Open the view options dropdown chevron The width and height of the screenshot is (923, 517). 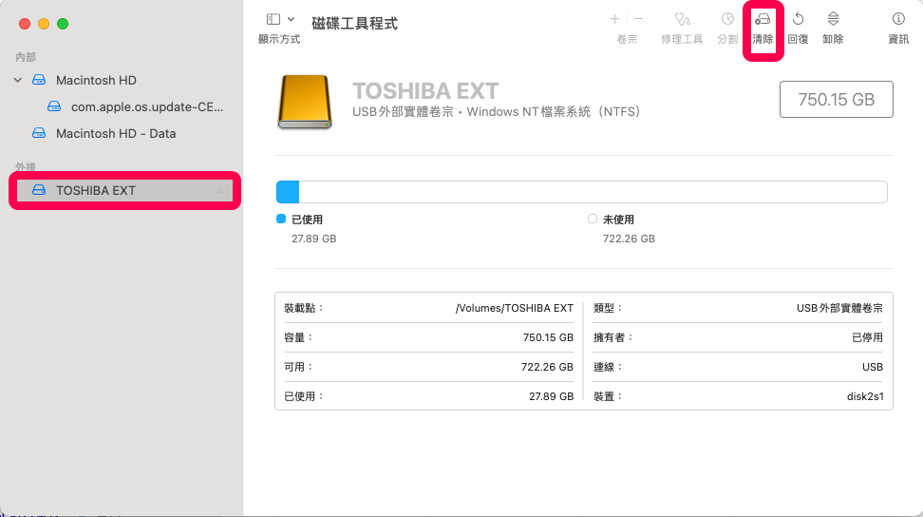[x=291, y=19]
